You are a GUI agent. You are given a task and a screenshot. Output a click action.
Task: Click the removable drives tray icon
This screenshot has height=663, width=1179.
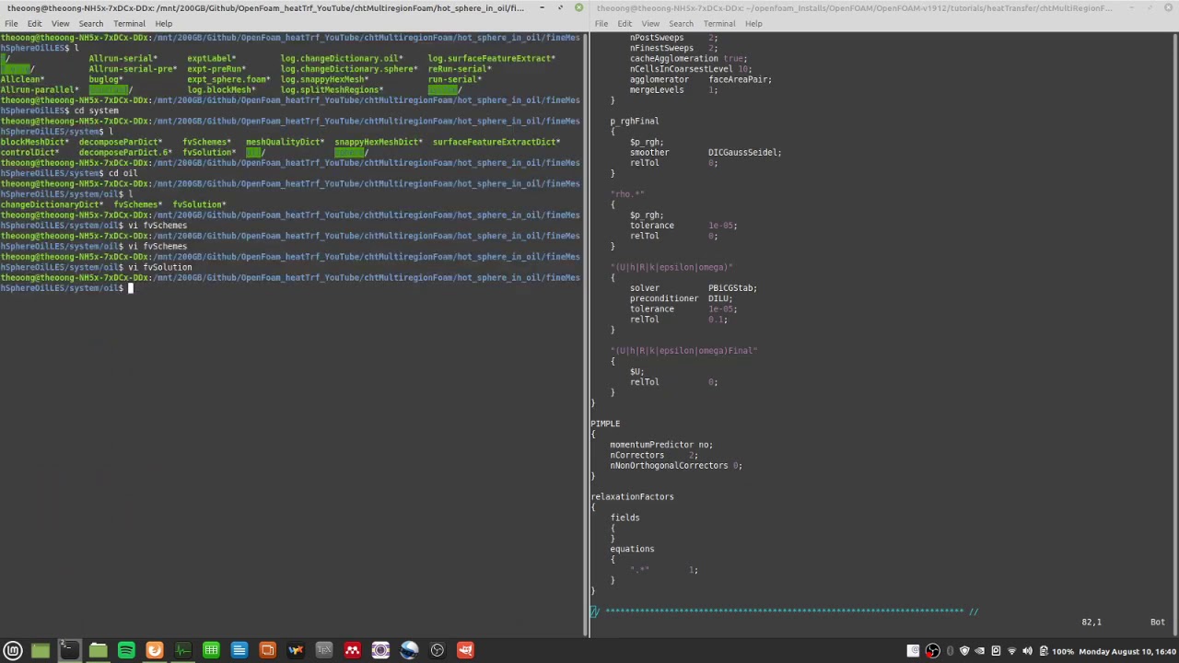pyautogui.click(x=996, y=651)
